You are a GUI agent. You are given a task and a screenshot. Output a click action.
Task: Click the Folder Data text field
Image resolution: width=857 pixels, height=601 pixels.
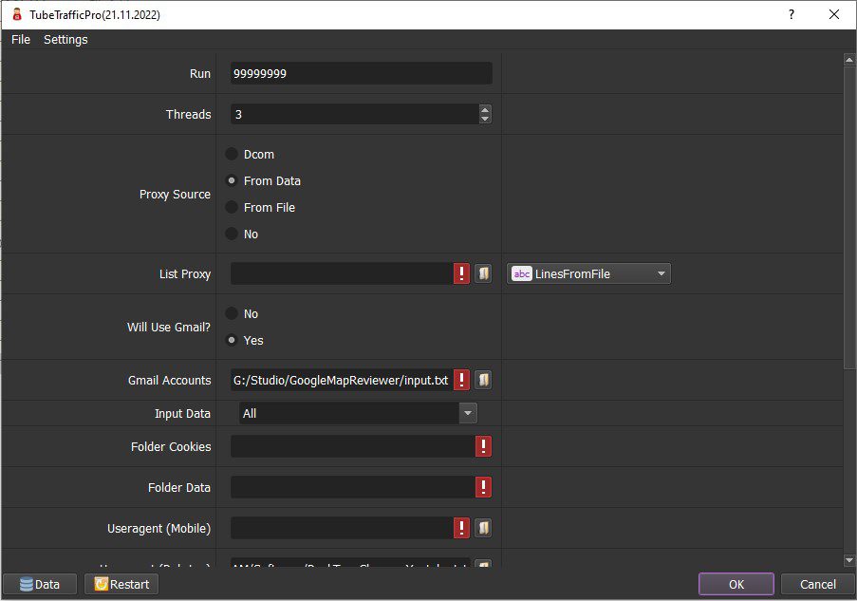[353, 487]
